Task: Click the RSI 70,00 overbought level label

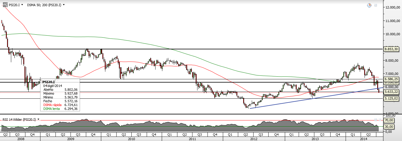Action: pyautogui.click(x=389, y=120)
